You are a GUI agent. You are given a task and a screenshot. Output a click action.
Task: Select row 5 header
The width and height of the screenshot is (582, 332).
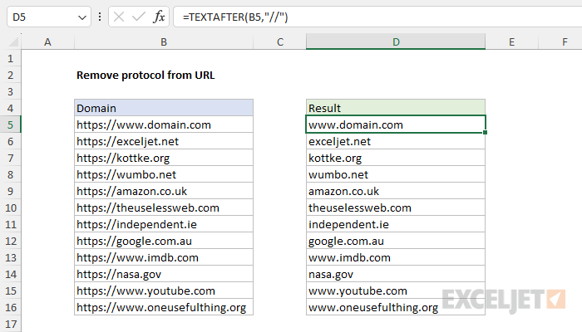point(10,124)
